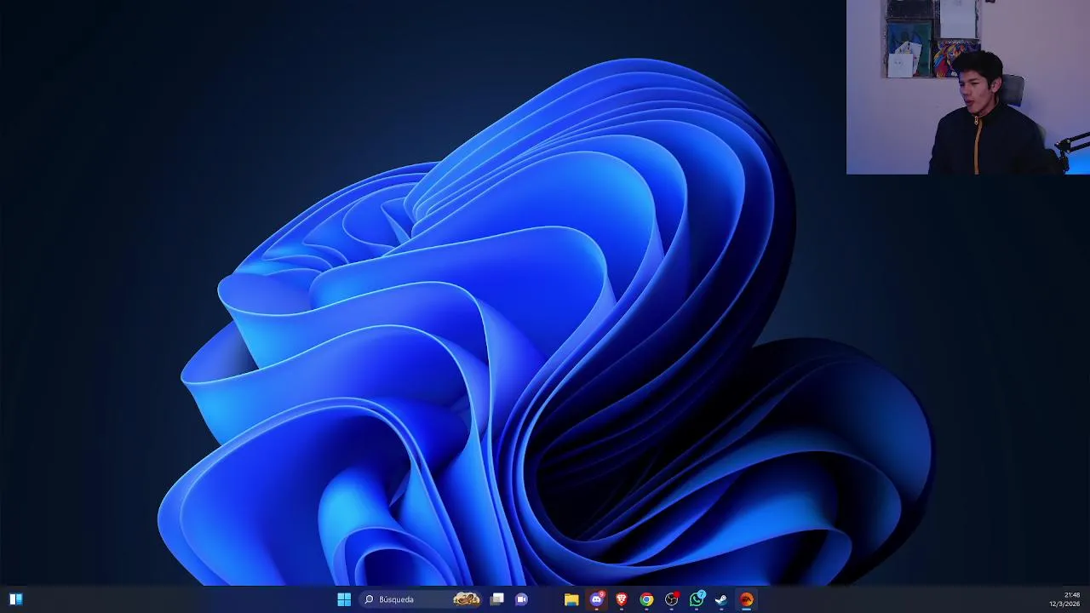The height and width of the screenshot is (613, 1090).
Task: Click the Búsqueda taskbar search box
Action: [x=421, y=599]
